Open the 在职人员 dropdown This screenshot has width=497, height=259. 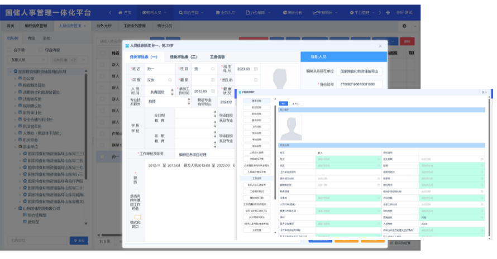click(27, 60)
